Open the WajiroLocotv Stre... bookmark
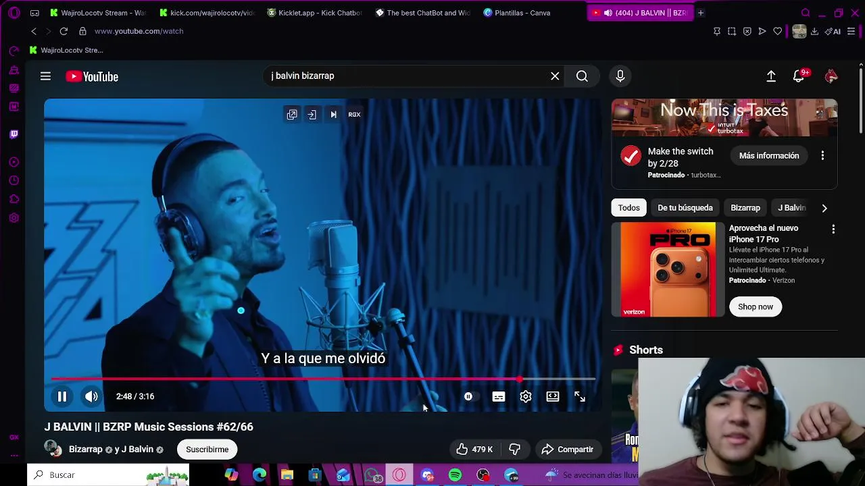 (66, 50)
